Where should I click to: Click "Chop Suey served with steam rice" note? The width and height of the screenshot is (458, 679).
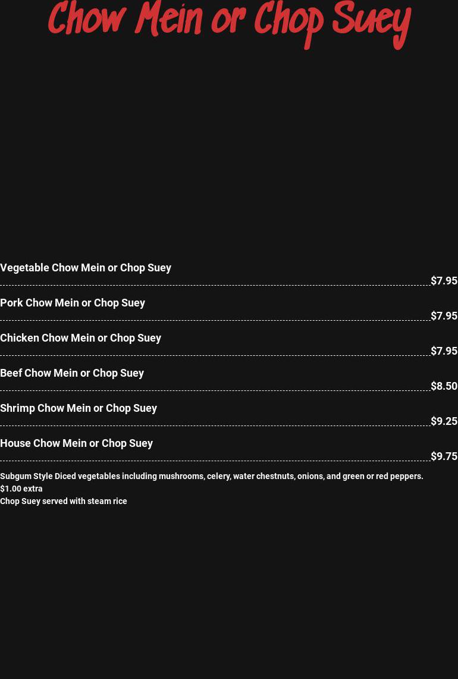64,501
